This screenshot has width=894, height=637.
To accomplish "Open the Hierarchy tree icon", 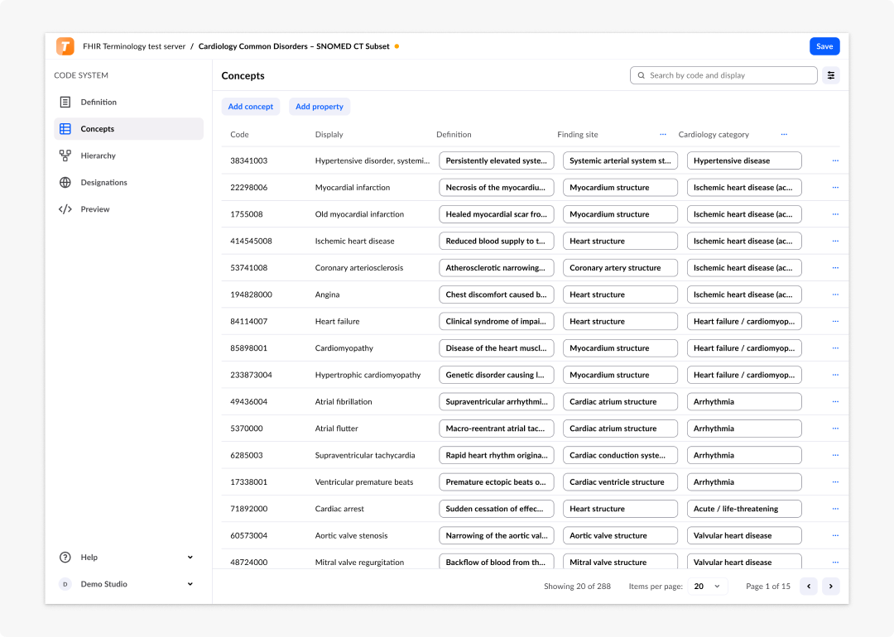I will tap(65, 156).
